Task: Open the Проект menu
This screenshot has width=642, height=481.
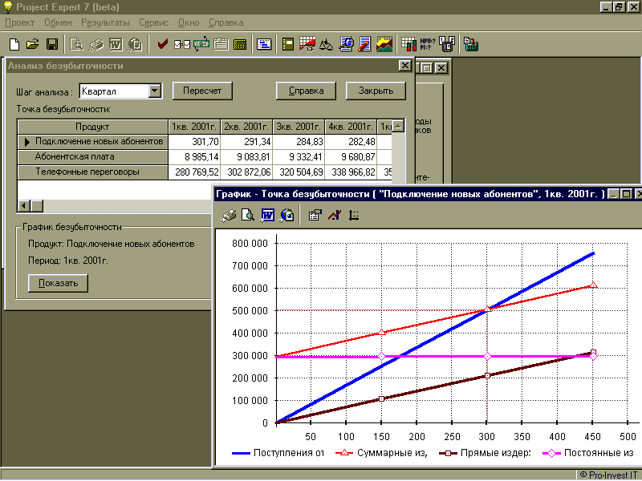Action: 19,23
